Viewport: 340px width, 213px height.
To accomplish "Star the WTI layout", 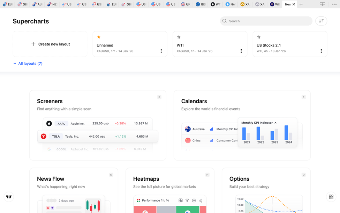I will click(179, 37).
